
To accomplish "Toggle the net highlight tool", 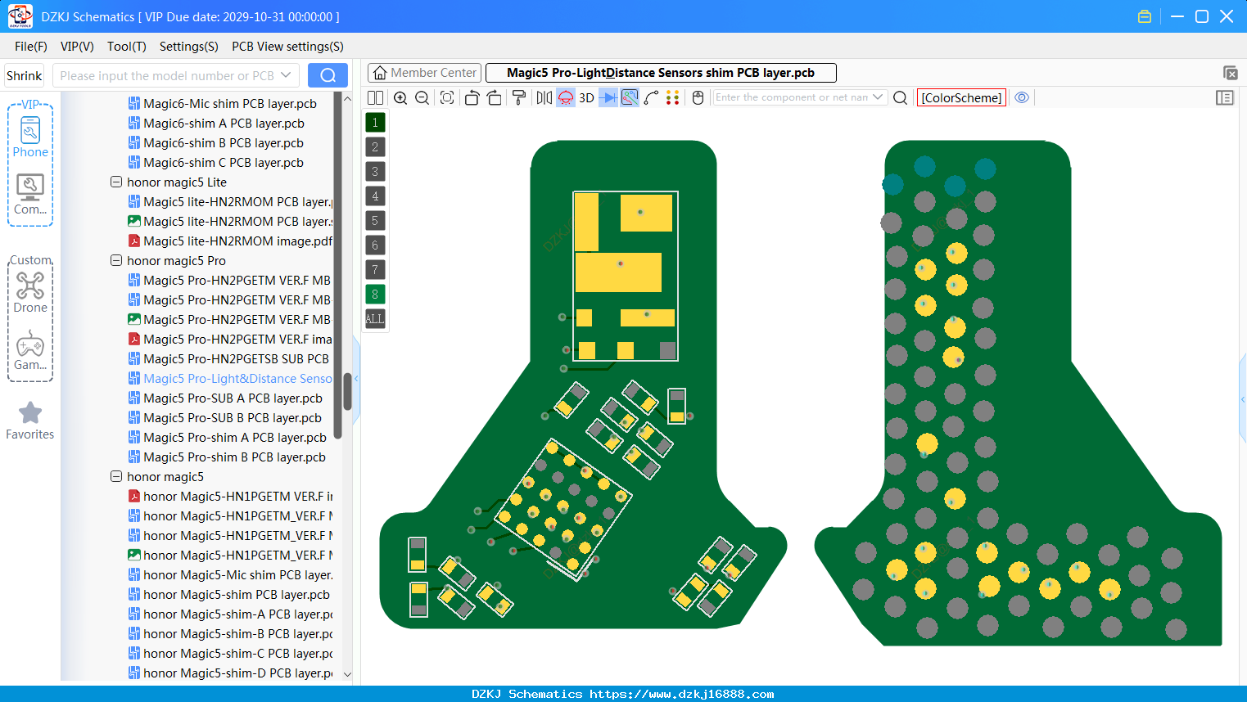I will pos(630,97).
